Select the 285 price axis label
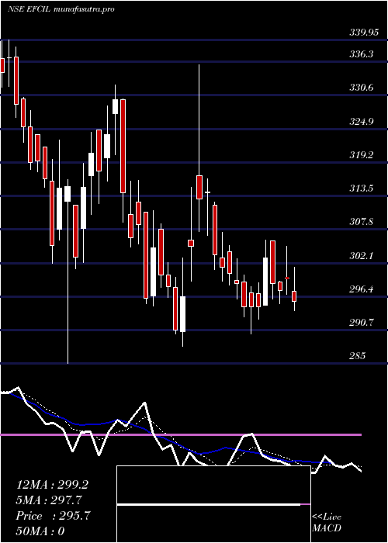388x543 pixels. pos(358,356)
